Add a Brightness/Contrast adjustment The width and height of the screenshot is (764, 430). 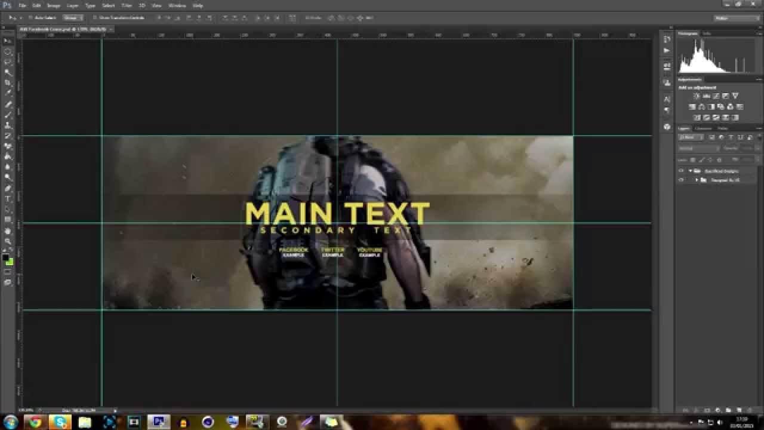click(697, 96)
